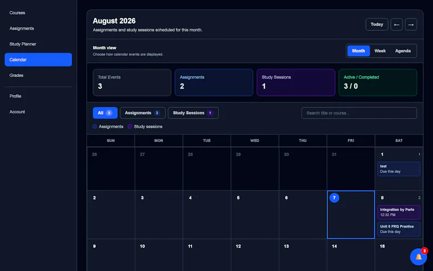The height and width of the screenshot is (271, 433).
Task: Click the SAT column header
Action: coord(399,140)
